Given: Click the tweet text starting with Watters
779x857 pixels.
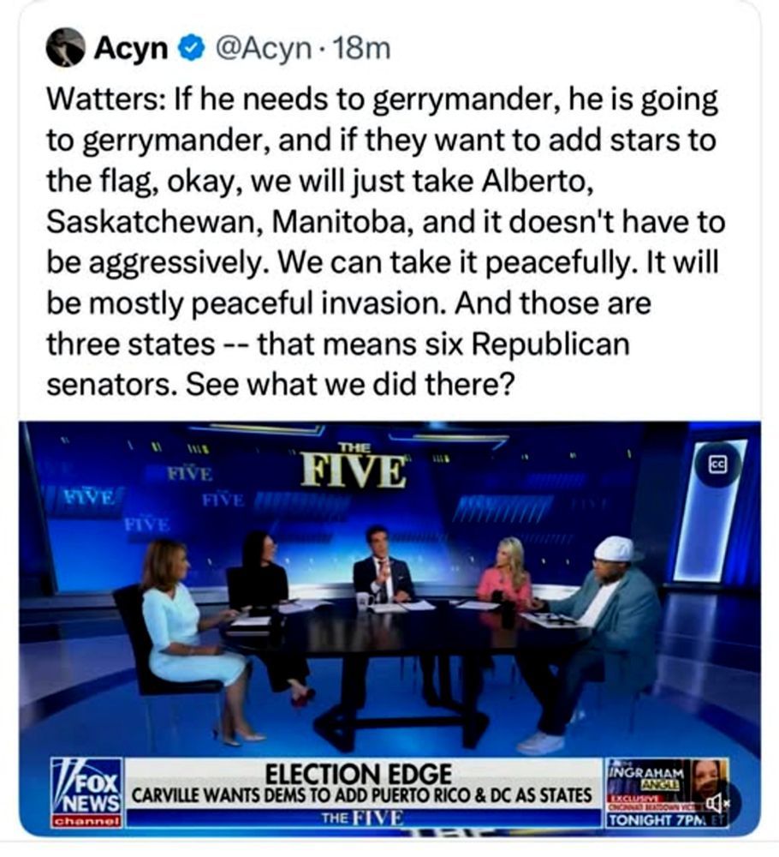Looking at the screenshot, I should (x=385, y=243).
